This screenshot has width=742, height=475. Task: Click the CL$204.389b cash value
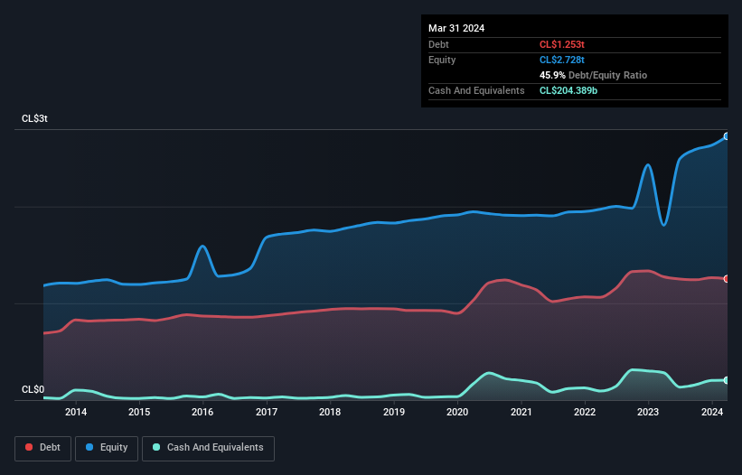tap(568, 90)
